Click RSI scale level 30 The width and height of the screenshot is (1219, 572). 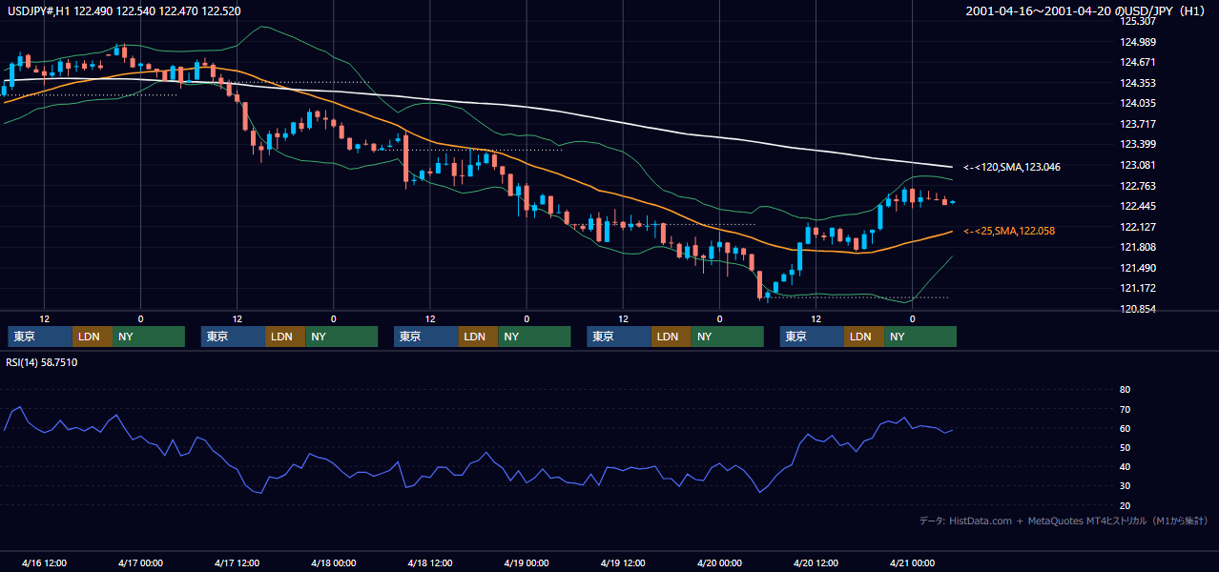click(1125, 486)
